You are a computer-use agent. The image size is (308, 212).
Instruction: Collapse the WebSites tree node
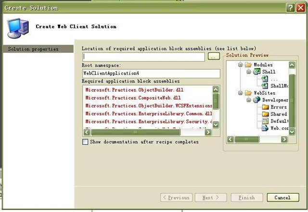point(240,93)
